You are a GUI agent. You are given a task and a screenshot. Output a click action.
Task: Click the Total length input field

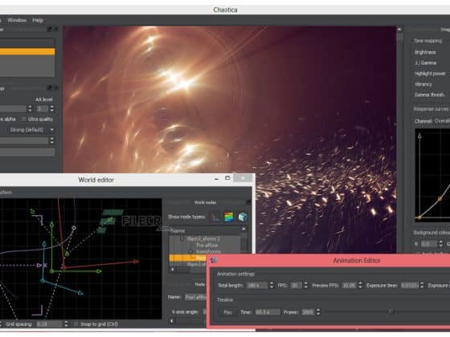coord(257,286)
